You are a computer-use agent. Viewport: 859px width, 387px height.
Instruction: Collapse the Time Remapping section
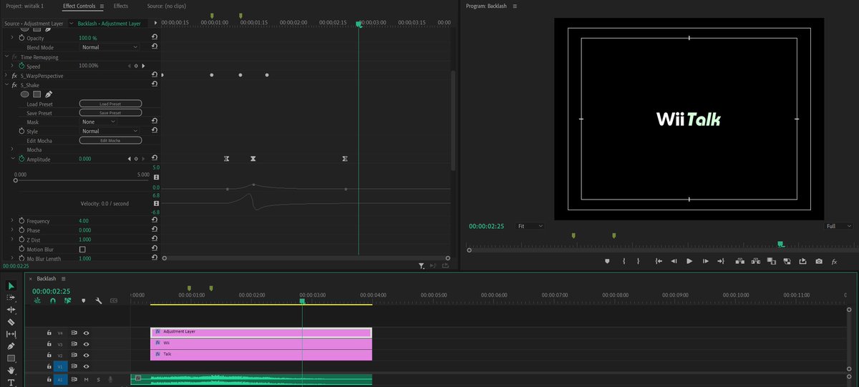point(6,57)
